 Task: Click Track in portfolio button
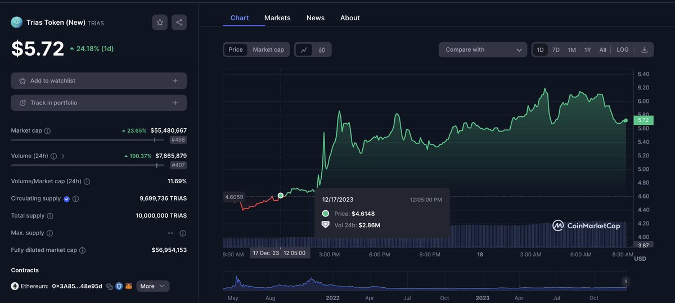[99, 103]
